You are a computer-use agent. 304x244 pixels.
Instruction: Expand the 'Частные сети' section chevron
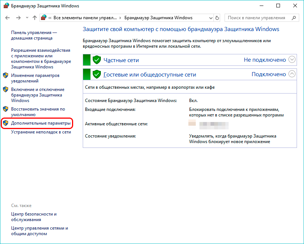[x=292, y=60]
